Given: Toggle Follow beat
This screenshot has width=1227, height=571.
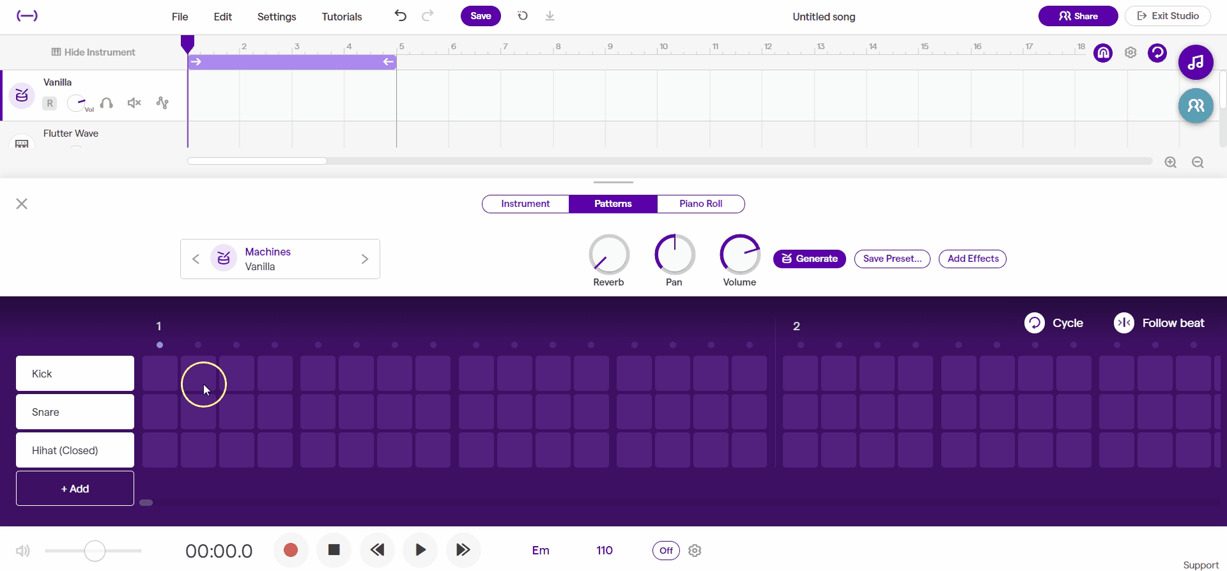Looking at the screenshot, I should [x=1159, y=323].
